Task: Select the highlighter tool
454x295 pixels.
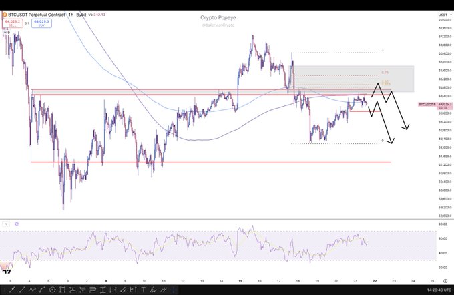Action: [x=153, y=290]
